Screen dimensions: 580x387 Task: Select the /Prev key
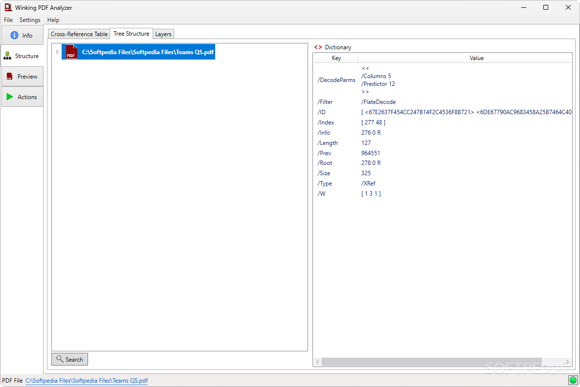tap(324, 153)
